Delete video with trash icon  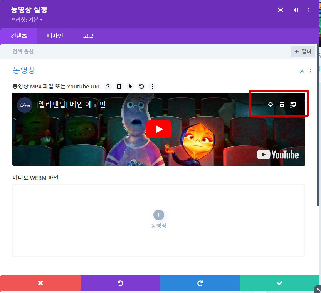[282, 104]
